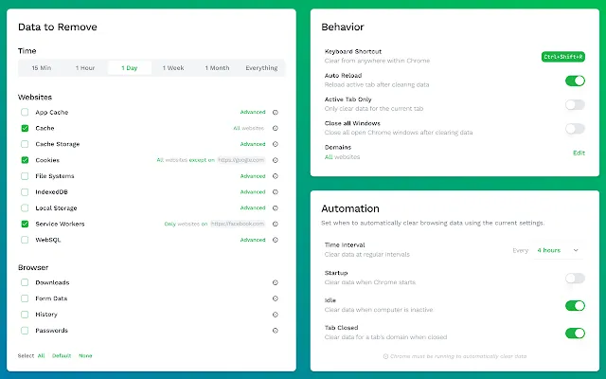The width and height of the screenshot is (606, 379).
Task: Expand Advanced options for Local Storage
Action: 253,208
